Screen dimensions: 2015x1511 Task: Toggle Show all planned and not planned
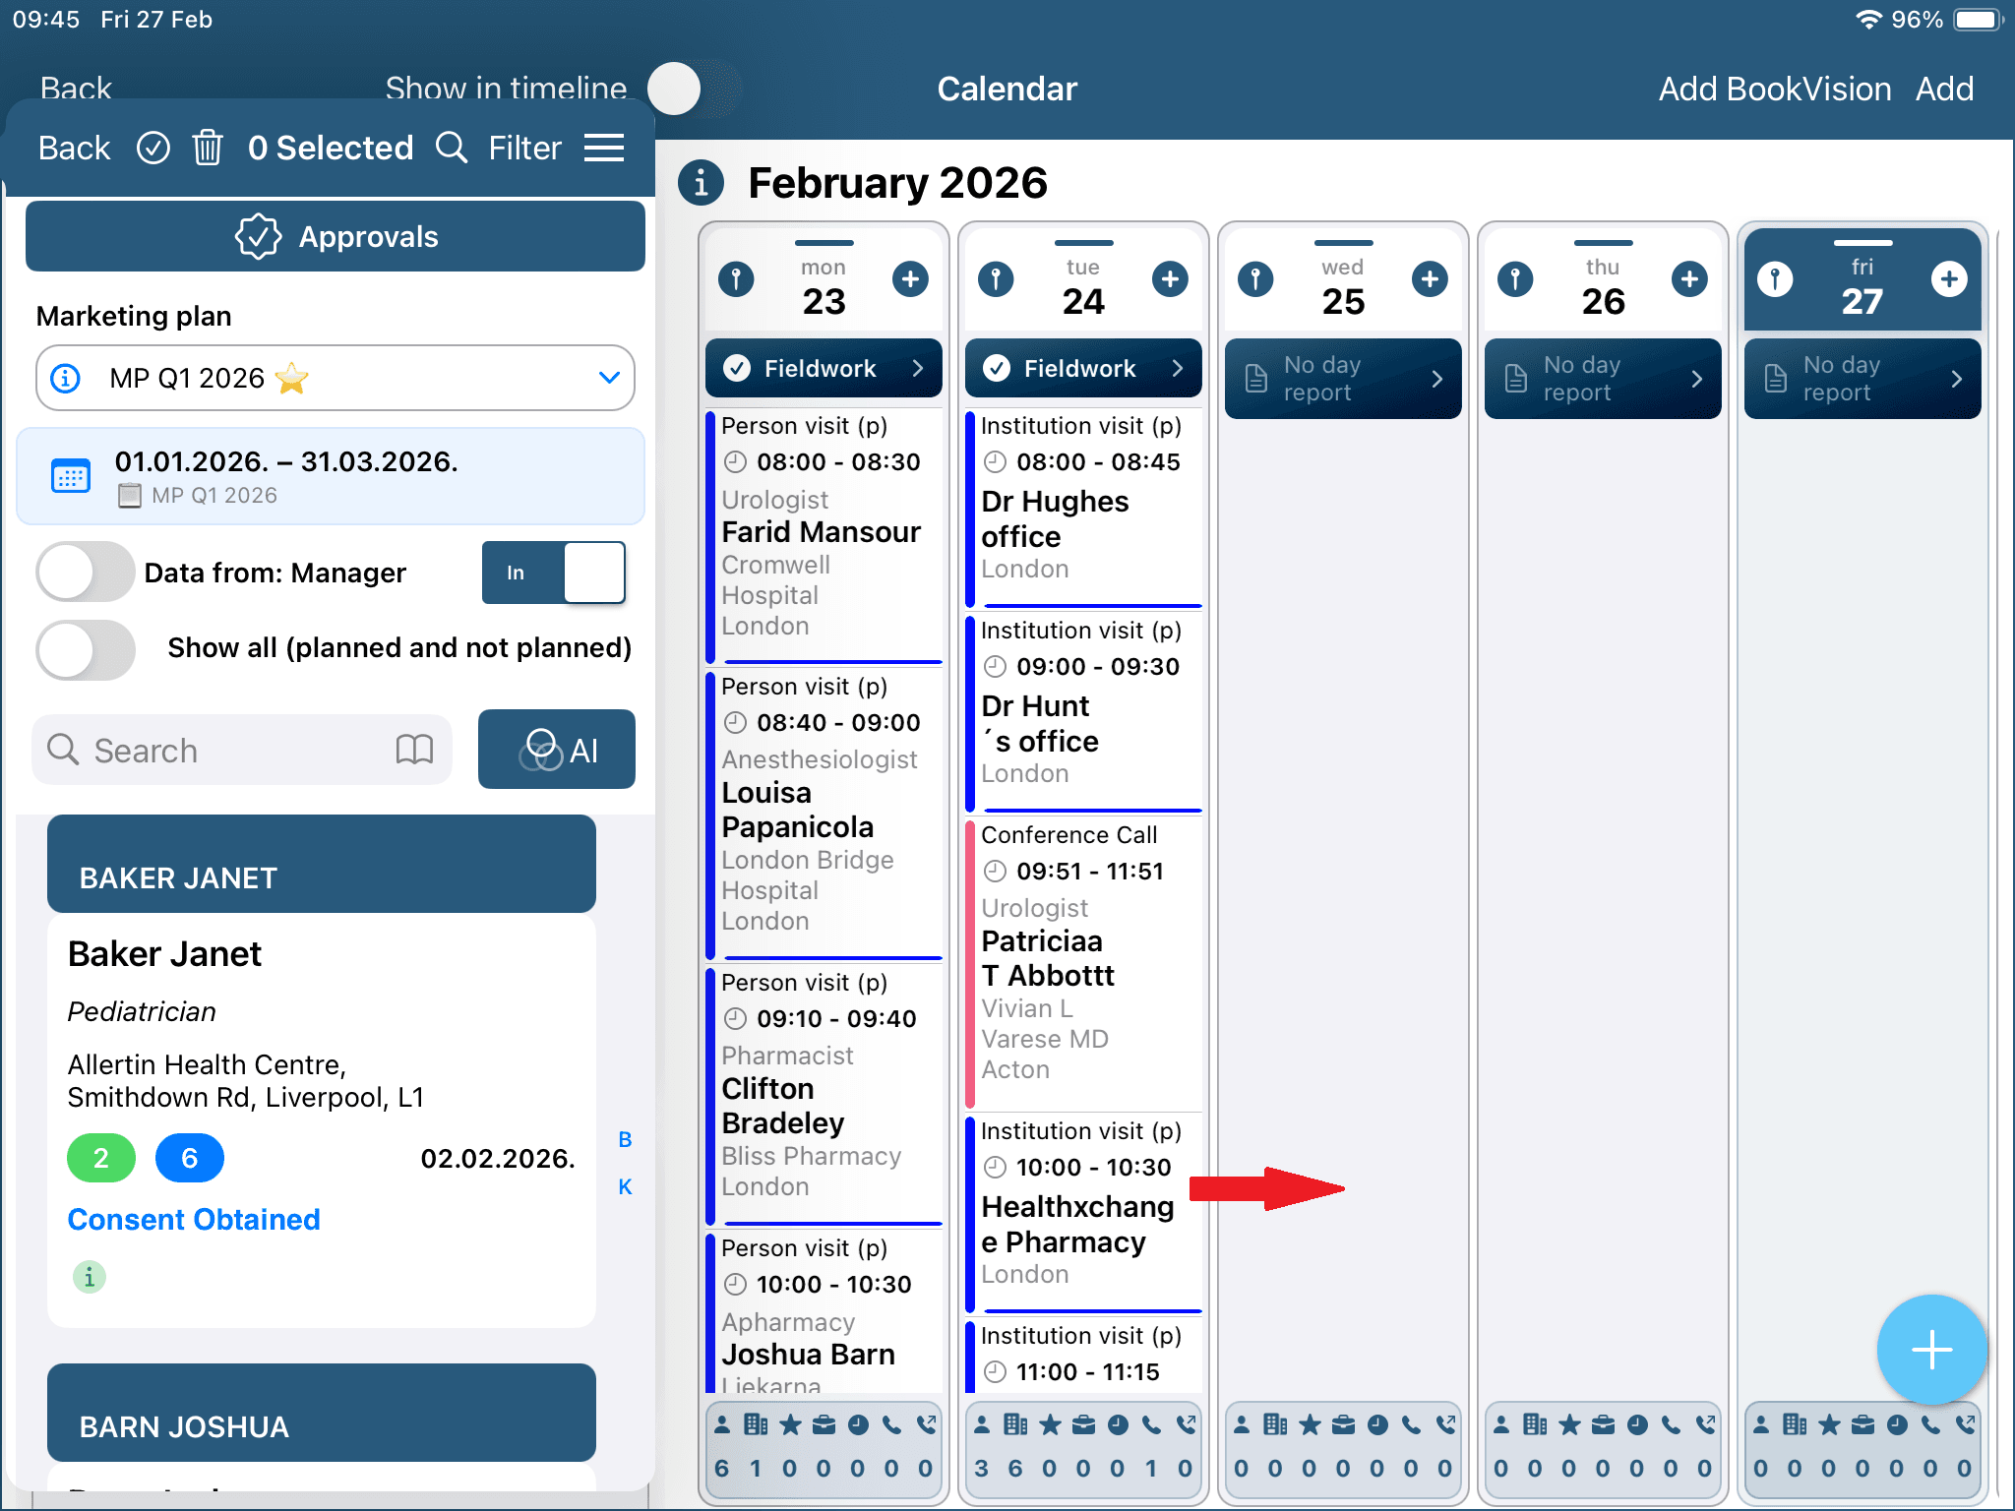(85, 648)
